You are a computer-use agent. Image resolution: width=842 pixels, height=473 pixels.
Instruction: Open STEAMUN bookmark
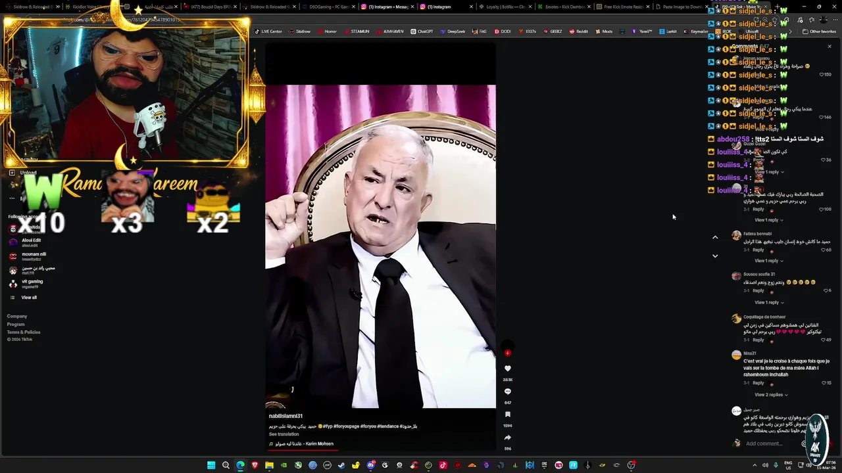pos(357,32)
